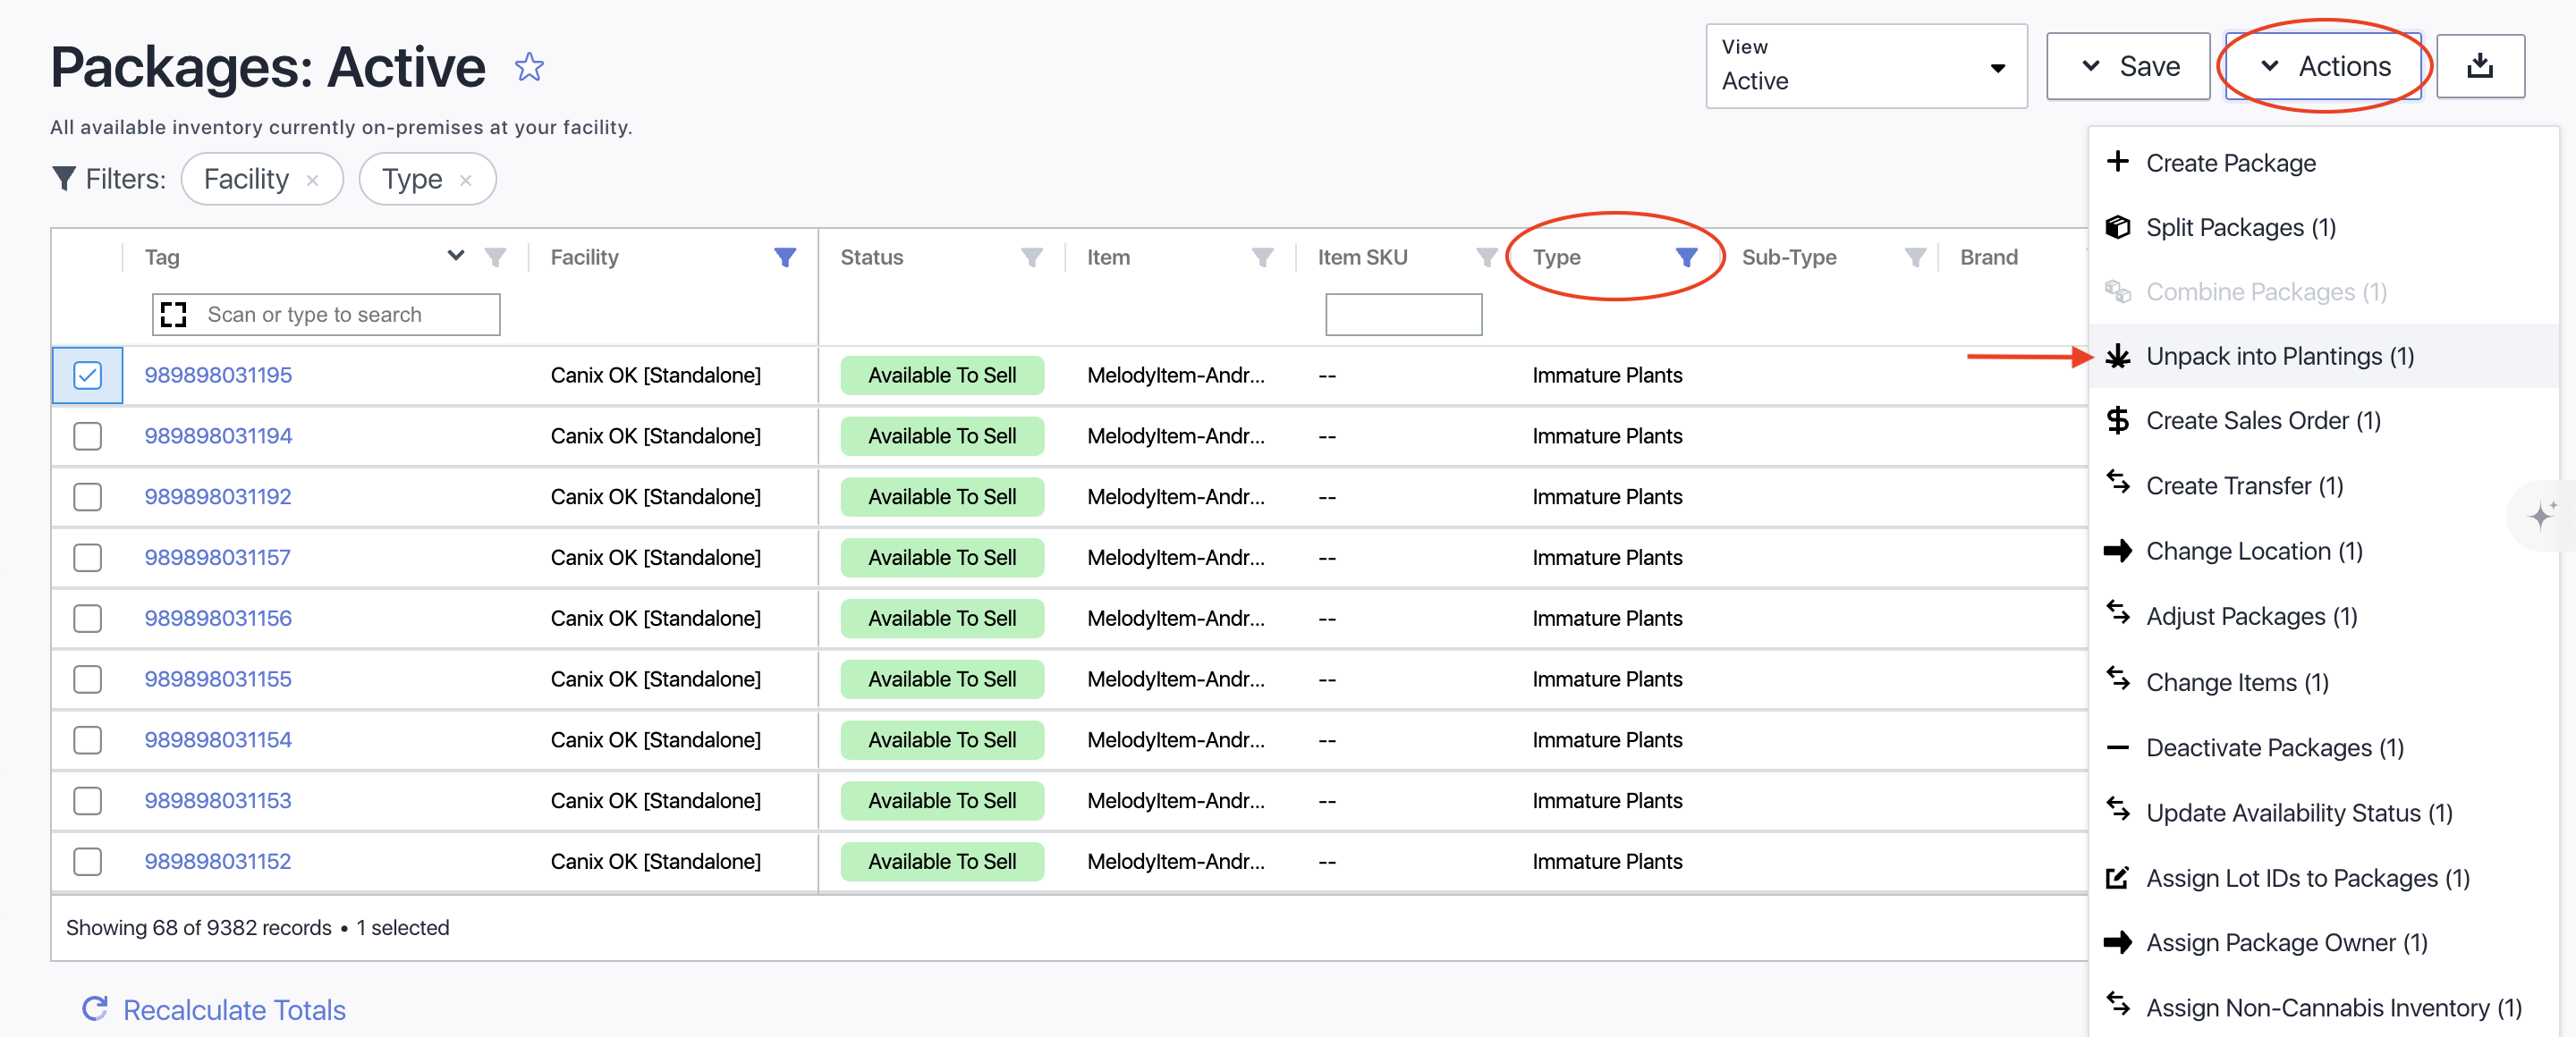2576x1037 pixels.
Task: Click the Status column filter funnel icon
Action: pos(1031,257)
